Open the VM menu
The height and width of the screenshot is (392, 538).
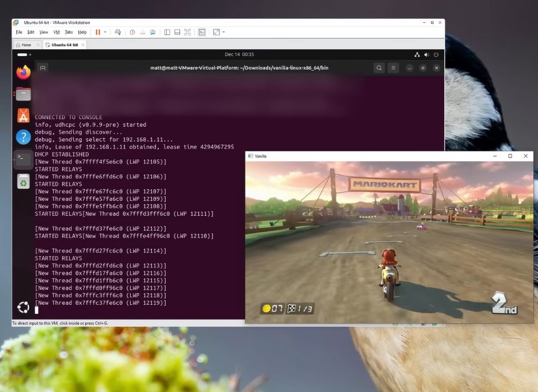click(57, 32)
